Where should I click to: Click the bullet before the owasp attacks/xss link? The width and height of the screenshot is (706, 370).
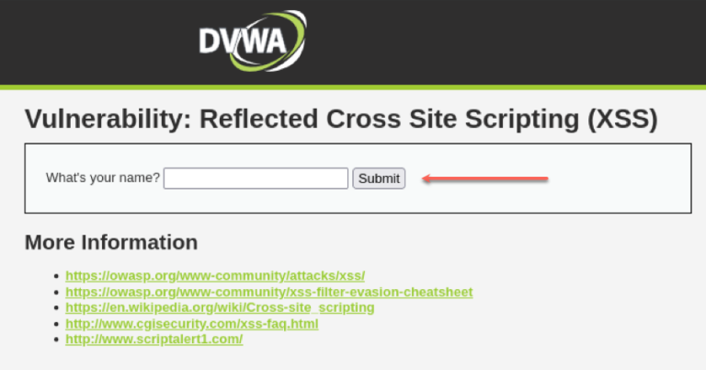tap(56, 276)
